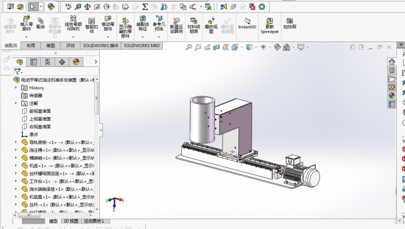Expand the 机座<1> component node
The height and width of the screenshot is (229, 405).
(16, 165)
